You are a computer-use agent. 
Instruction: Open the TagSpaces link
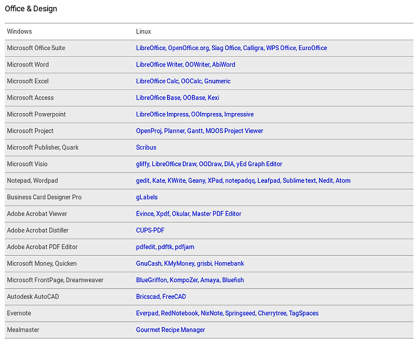coord(304,313)
